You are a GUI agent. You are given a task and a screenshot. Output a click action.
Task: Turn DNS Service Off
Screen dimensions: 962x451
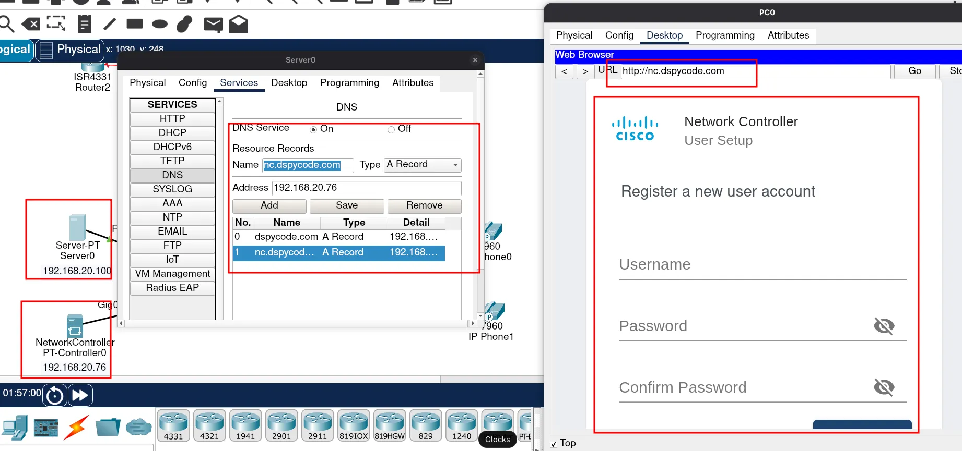pos(391,129)
